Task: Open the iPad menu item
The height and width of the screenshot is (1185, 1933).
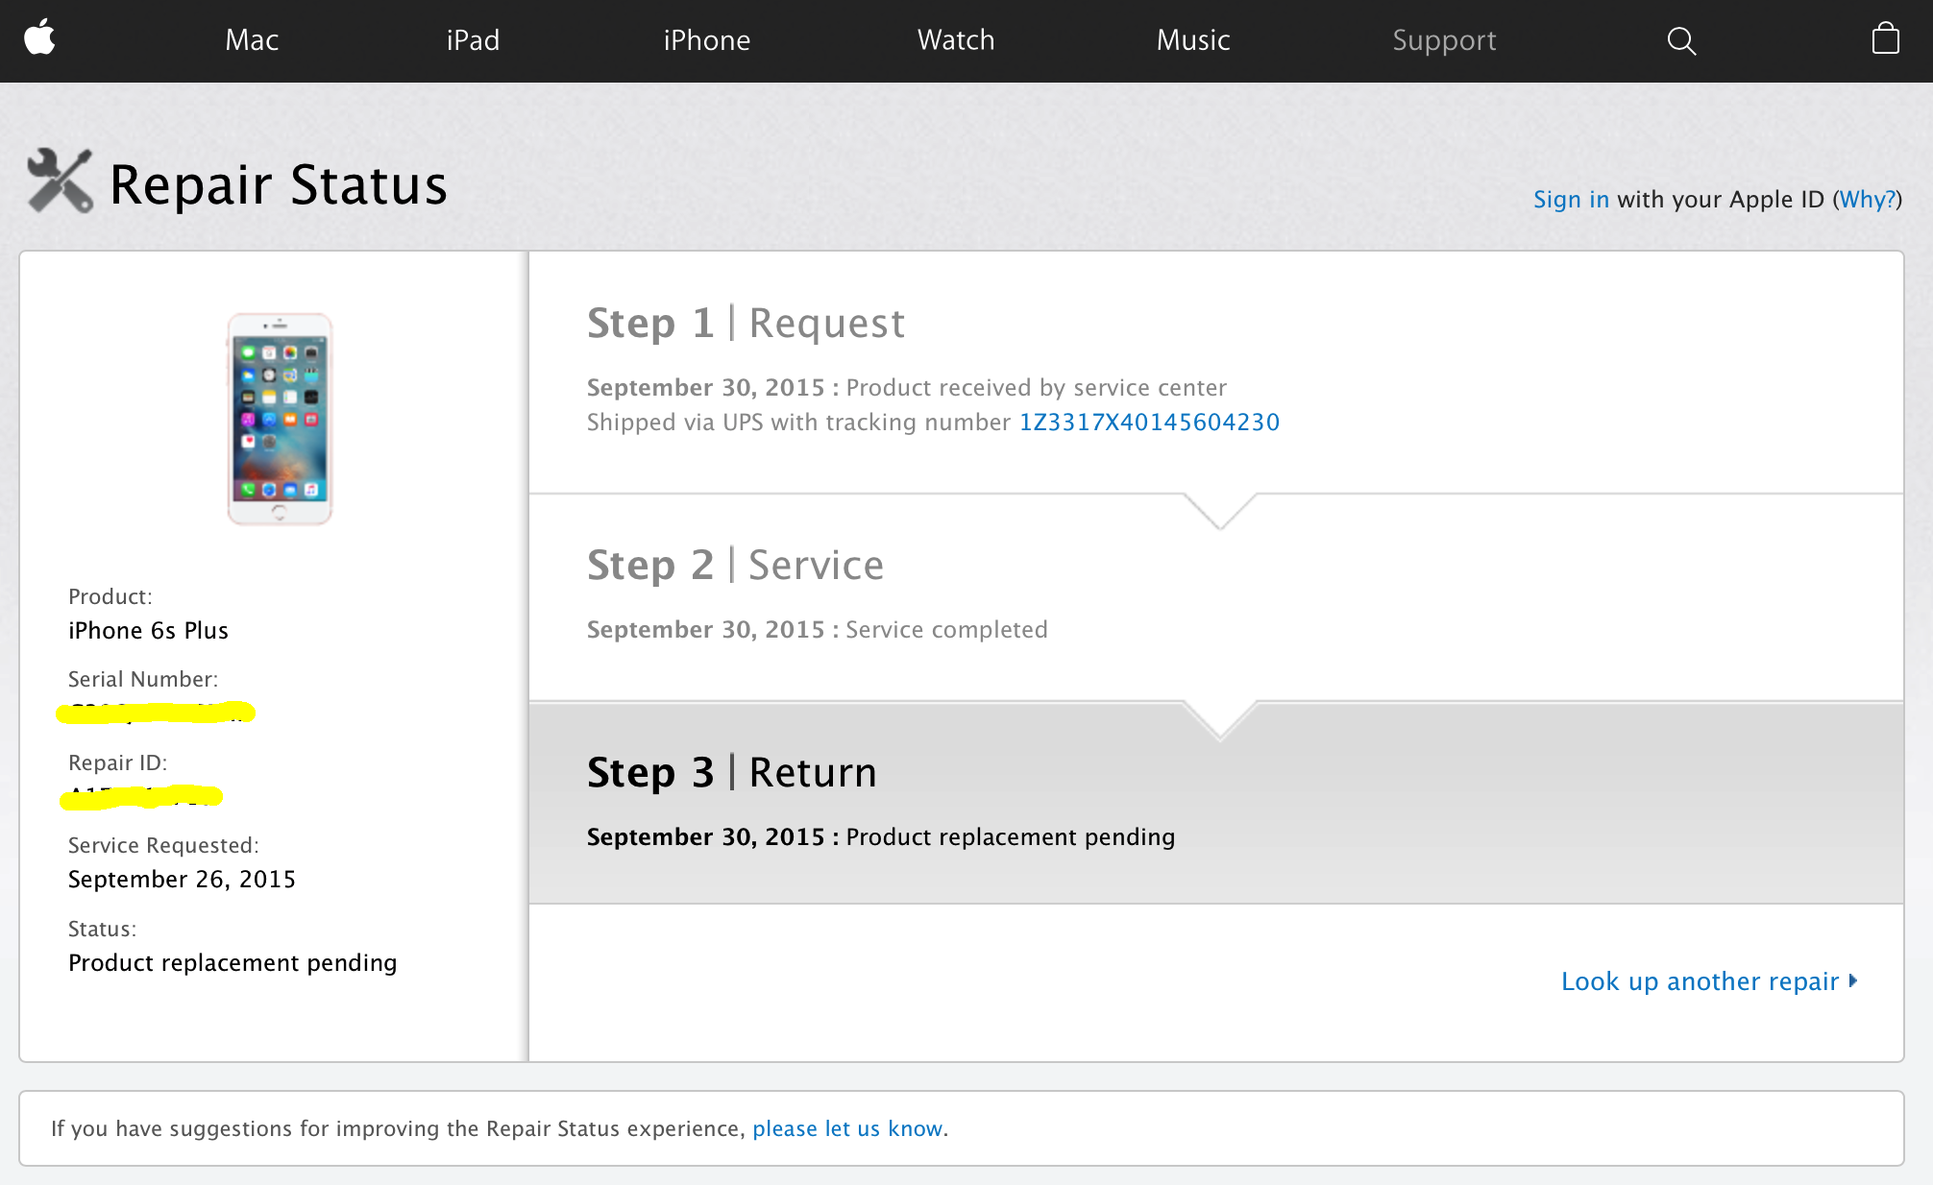Action: pyautogui.click(x=473, y=40)
